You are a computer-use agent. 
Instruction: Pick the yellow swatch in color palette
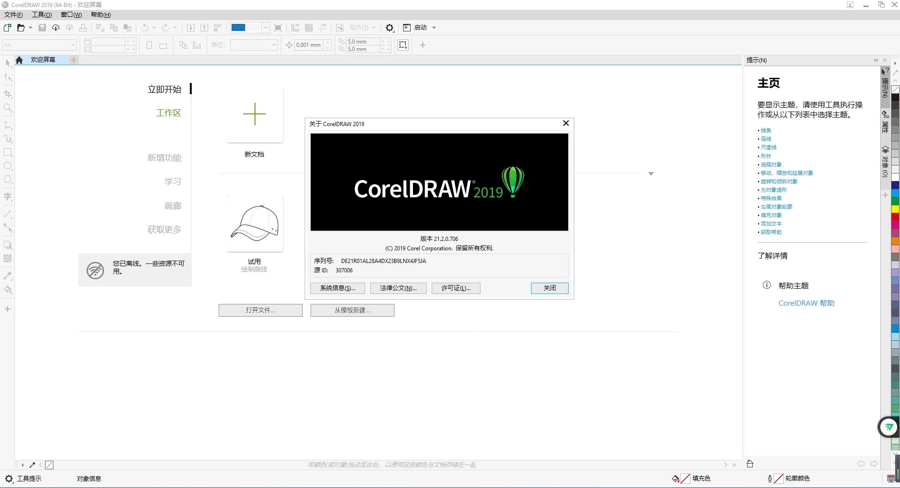pos(895,209)
